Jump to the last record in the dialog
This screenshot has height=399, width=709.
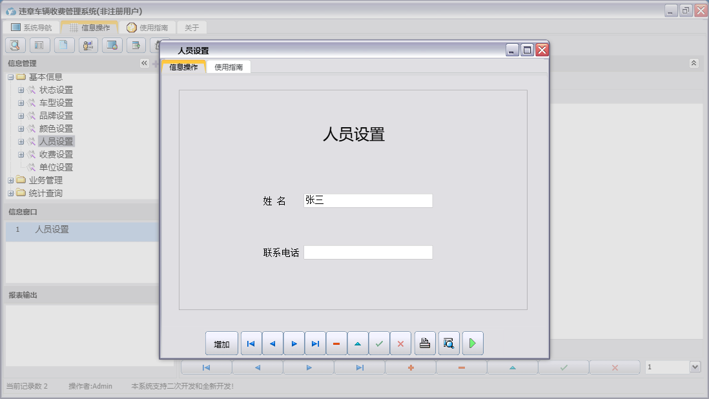click(315, 343)
